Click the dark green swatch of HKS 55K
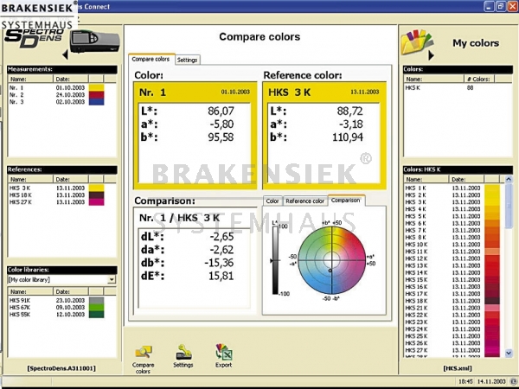519x389 pixels. click(x=96, y=315)
